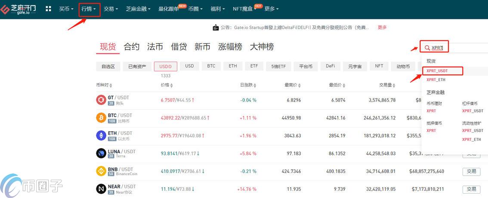Switch to the 涨幅榜 tab

[x=230, y=47]
